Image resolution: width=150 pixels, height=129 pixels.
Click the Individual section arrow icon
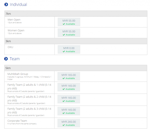[x=6, y=4]
